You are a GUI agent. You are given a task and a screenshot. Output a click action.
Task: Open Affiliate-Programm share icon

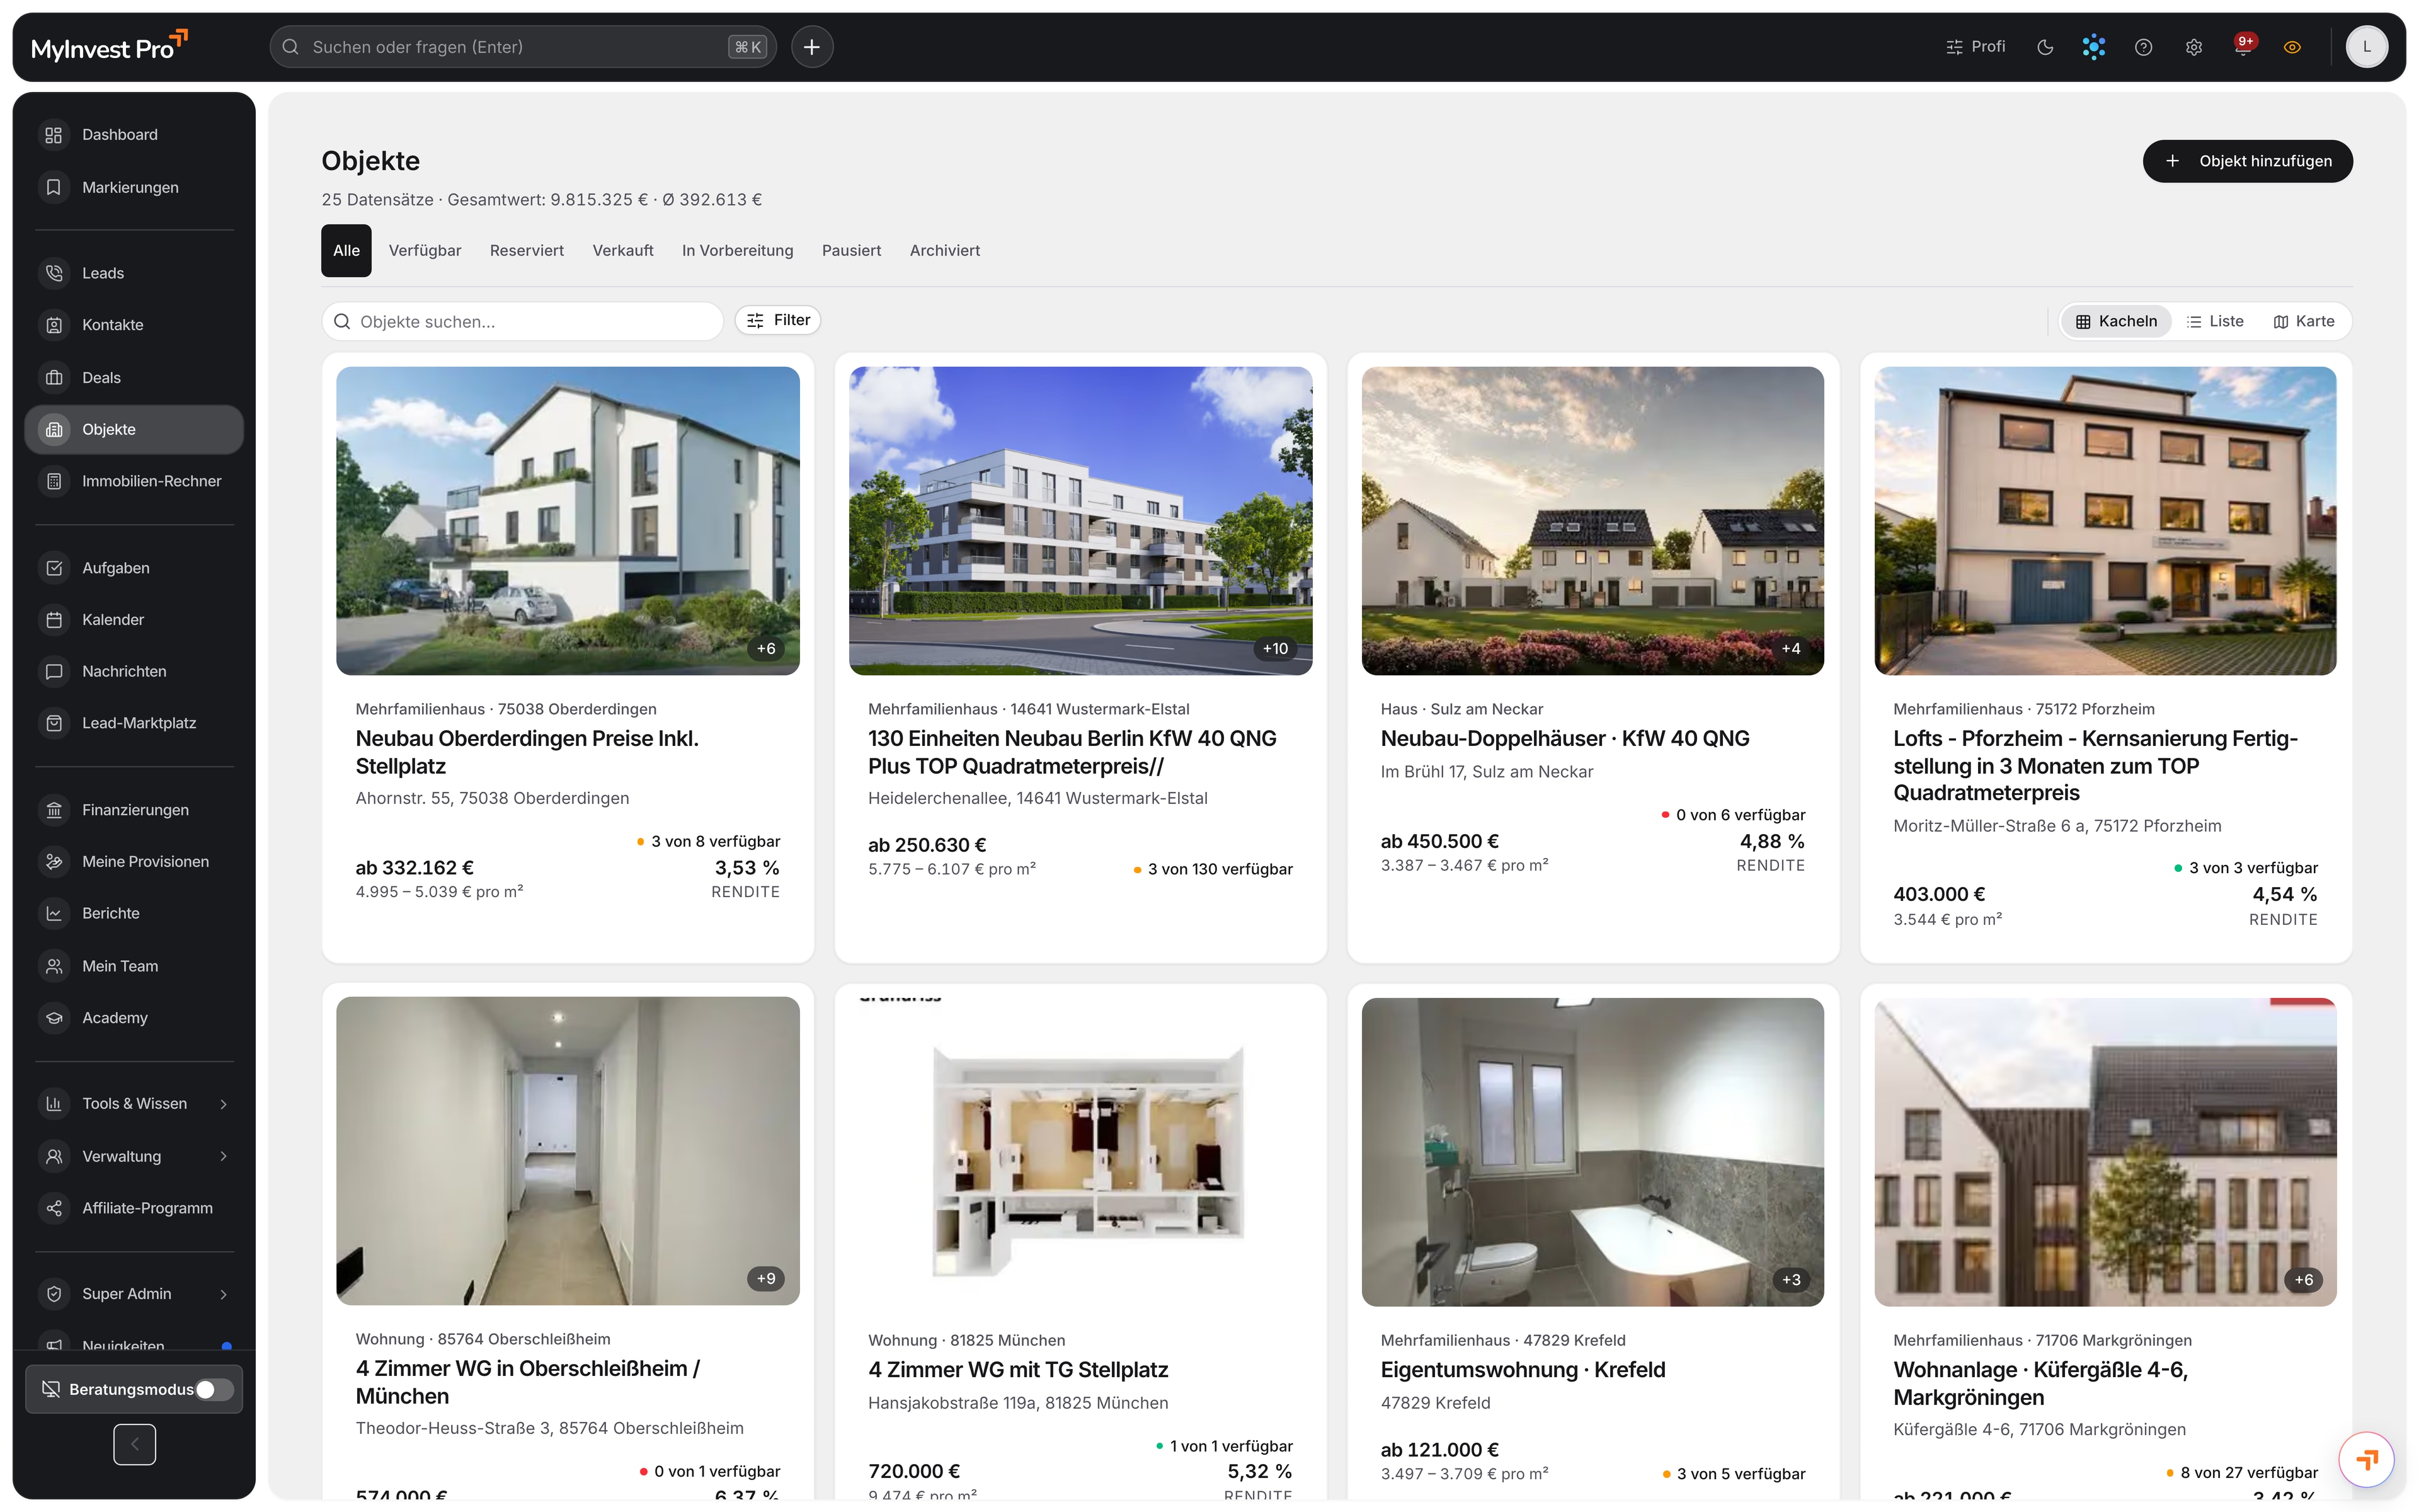point(54,1208)
